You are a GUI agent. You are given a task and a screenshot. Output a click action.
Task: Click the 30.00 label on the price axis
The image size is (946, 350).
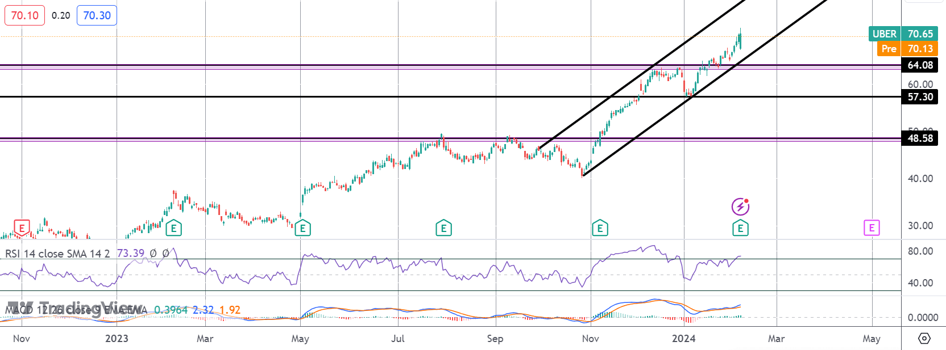click(x=920, y=226)
